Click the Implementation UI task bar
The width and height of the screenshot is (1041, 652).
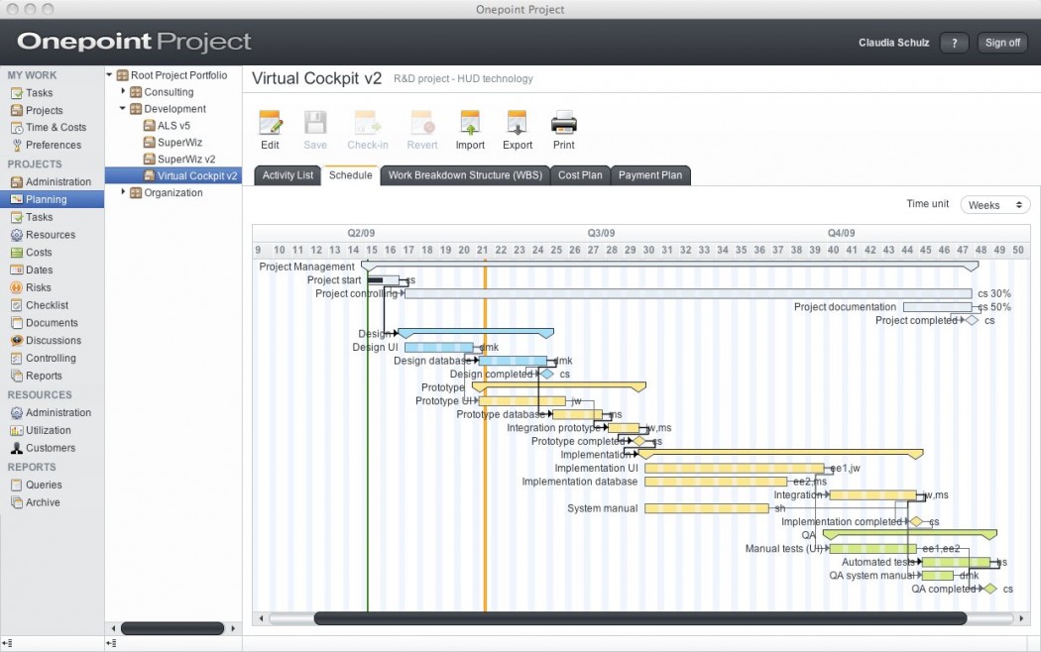coord(735,469)
